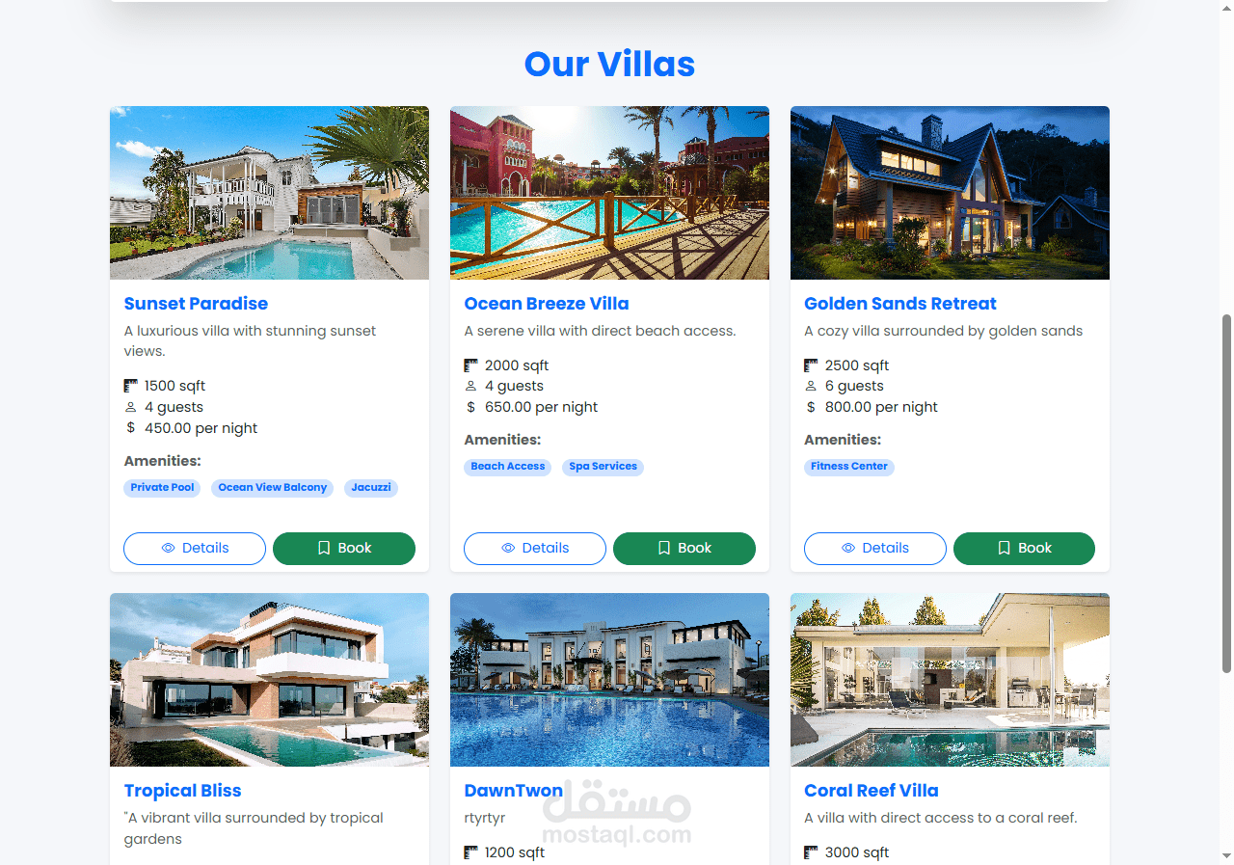Click the page vertical scrollbar thumb
1234x865 pixels.
click(1226, 493)
